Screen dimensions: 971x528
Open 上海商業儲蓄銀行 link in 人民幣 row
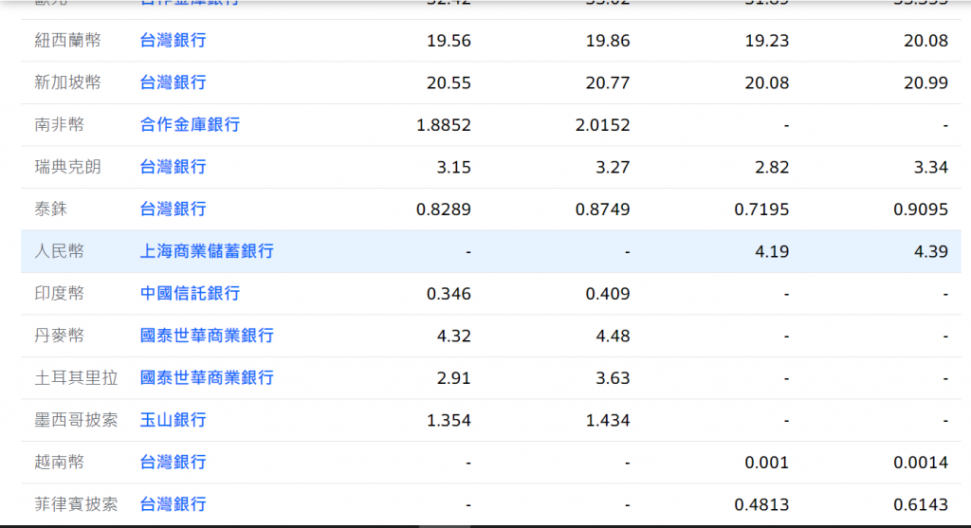click(x=206, y=250)
